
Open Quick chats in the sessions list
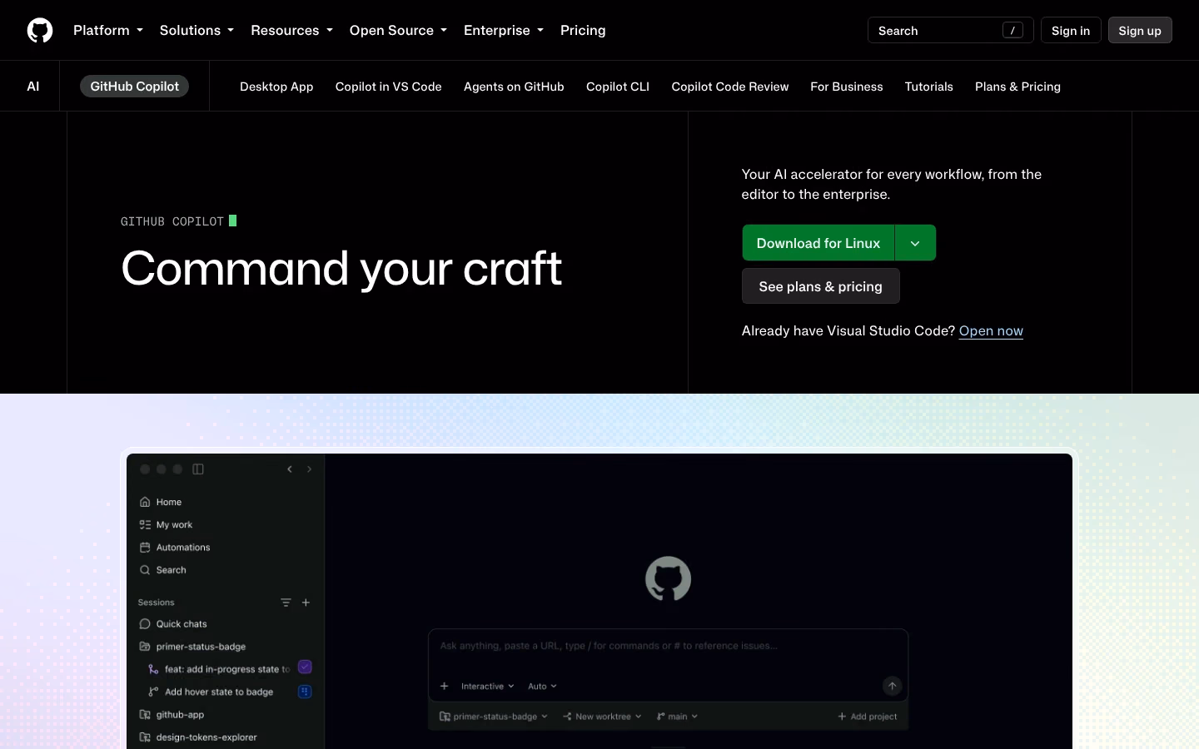coord(173,624)
